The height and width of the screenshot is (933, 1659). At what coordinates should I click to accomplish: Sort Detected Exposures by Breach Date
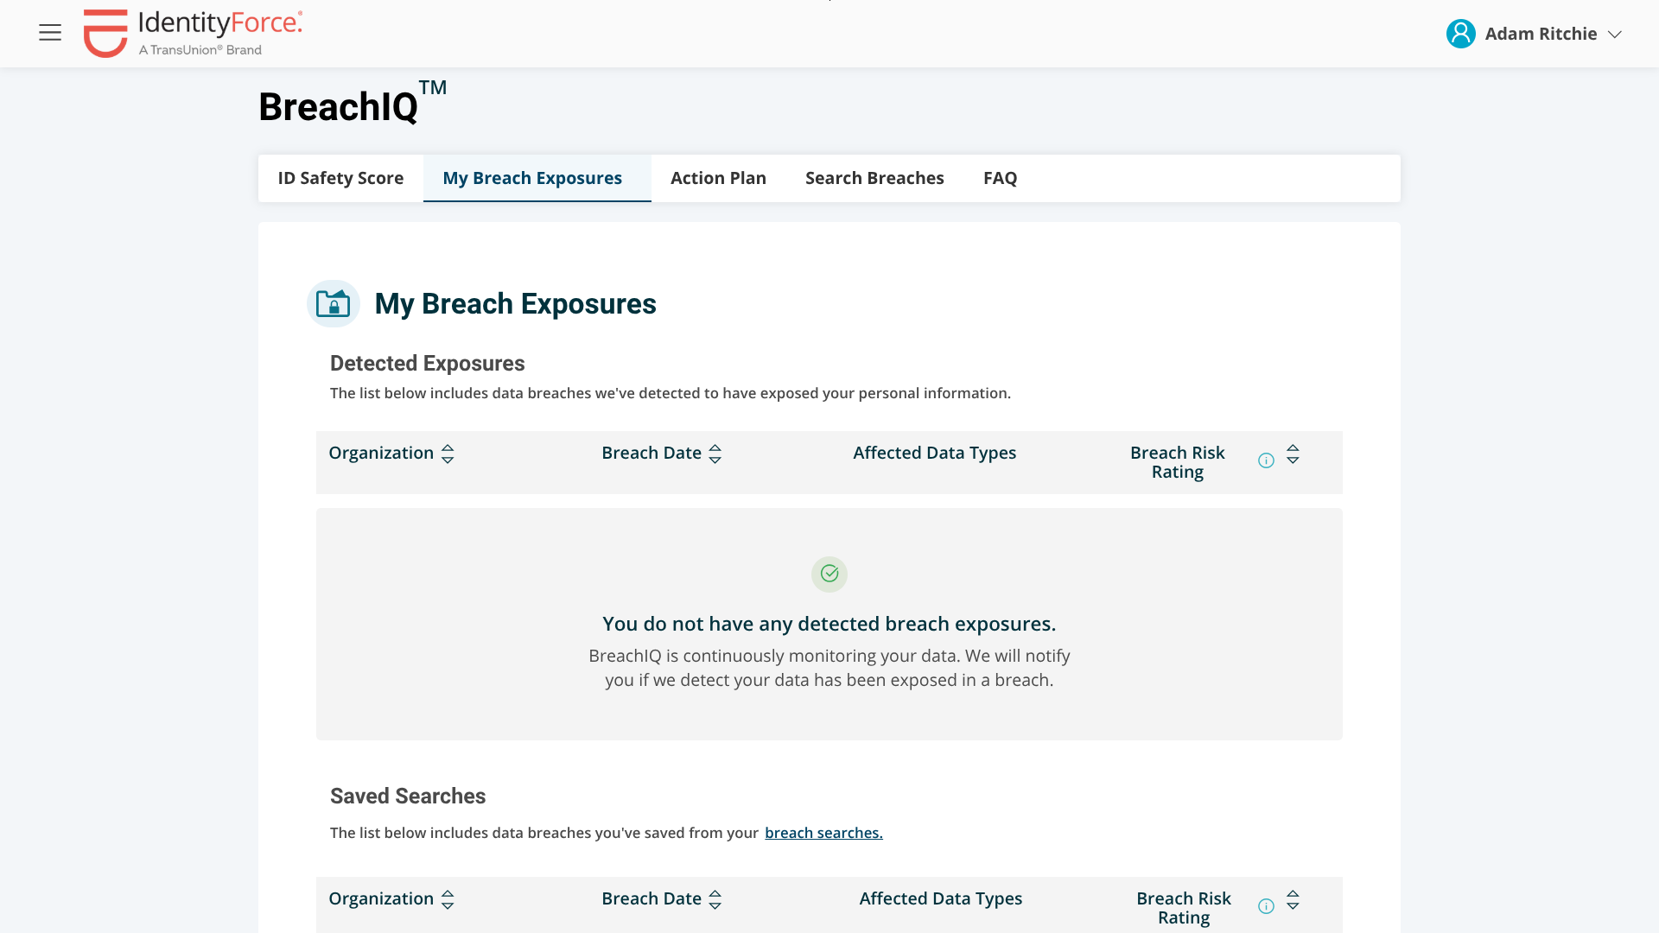click(715, 454)
